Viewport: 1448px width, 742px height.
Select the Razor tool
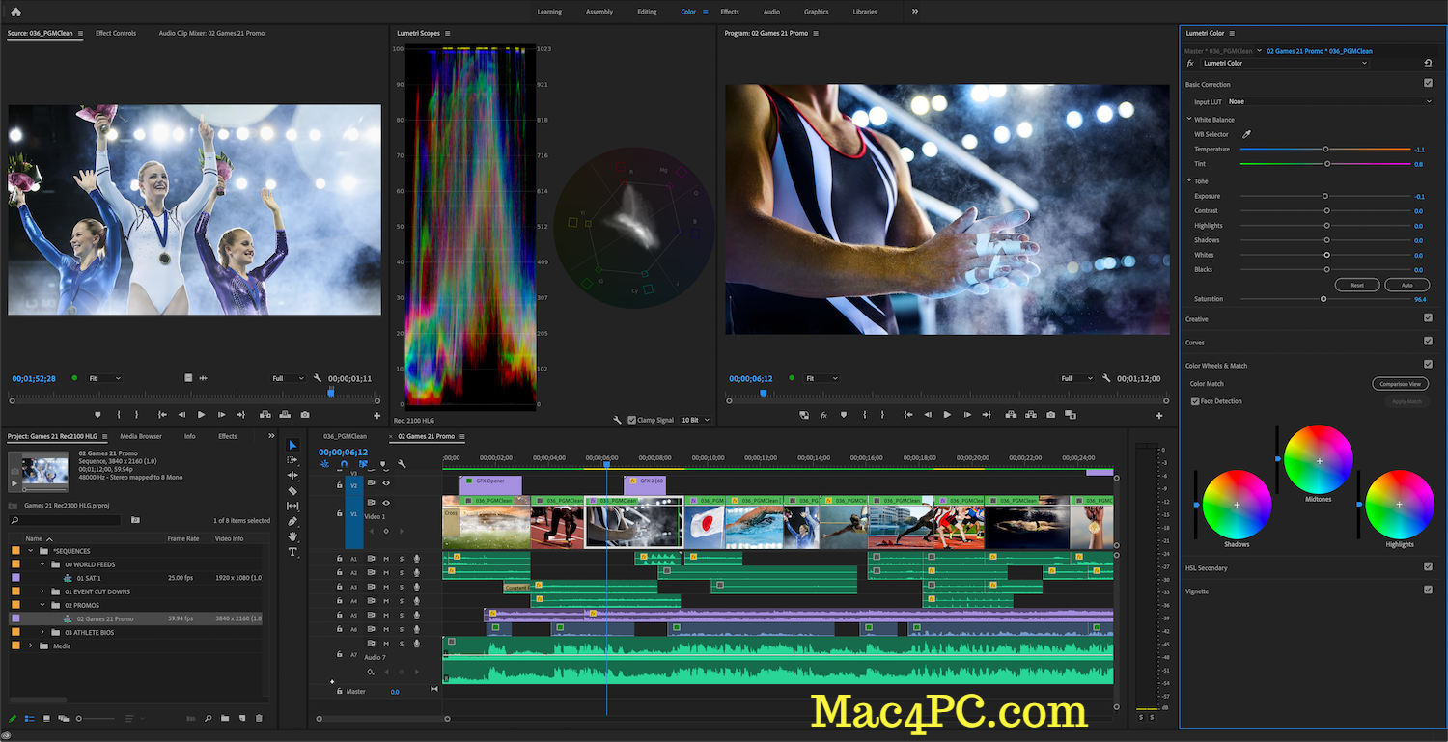point(293,490)
